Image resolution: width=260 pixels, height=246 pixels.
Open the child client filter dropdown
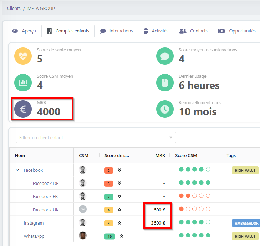tap(96, 137)
